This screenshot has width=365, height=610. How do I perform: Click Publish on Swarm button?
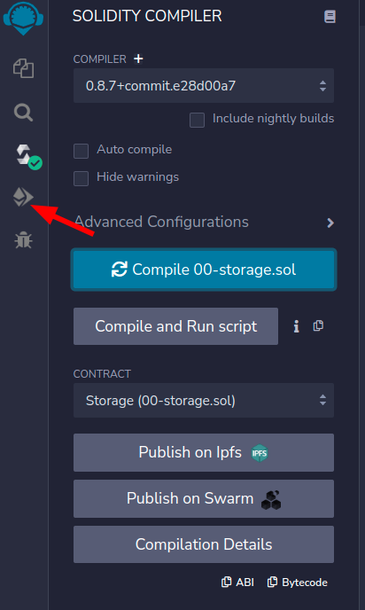[x=204, y=499]
